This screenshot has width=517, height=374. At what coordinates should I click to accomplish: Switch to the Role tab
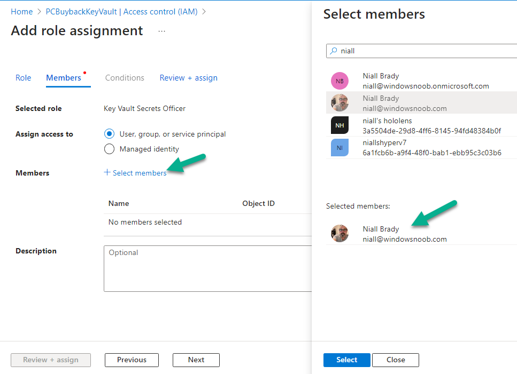click(x=23, y=78)
